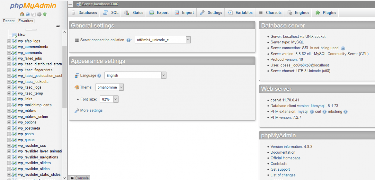The image size is (375, 180).
Task: Click the navigation tree scroll-up arrow
Action: point(65,32)
